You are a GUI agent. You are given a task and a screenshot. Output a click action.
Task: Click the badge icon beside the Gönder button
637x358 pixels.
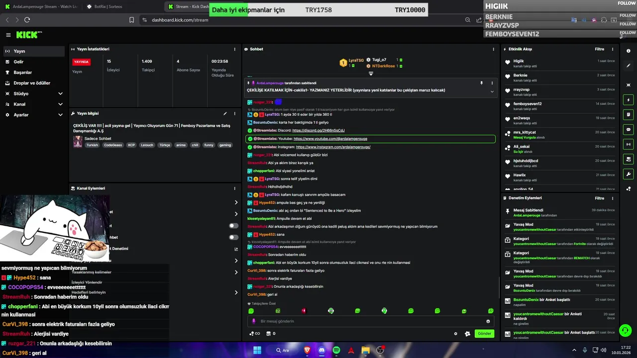coord(467,334)
